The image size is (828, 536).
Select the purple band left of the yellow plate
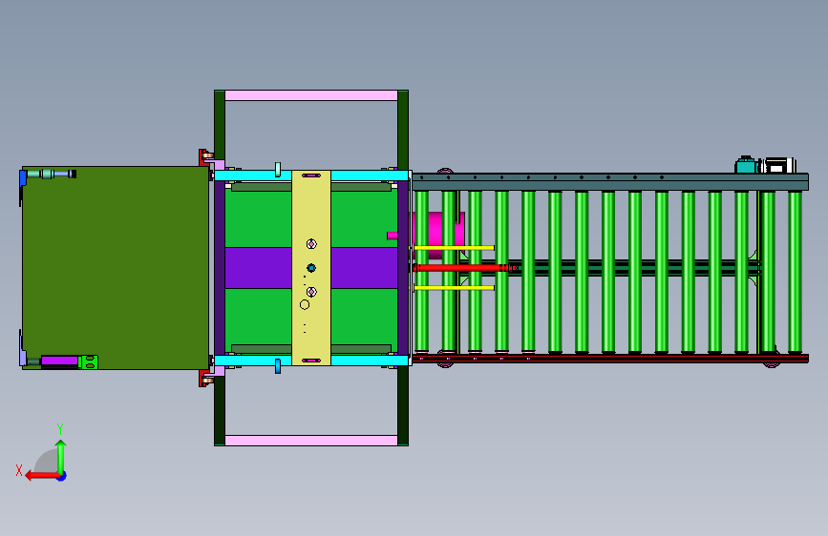pyautogui.click(x=258, y=267)
